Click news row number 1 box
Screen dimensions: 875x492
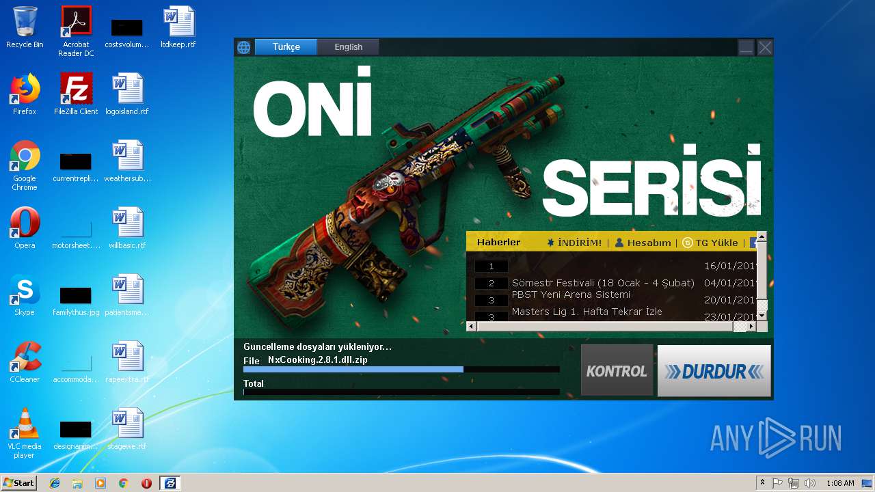click(x=492, y=266)
